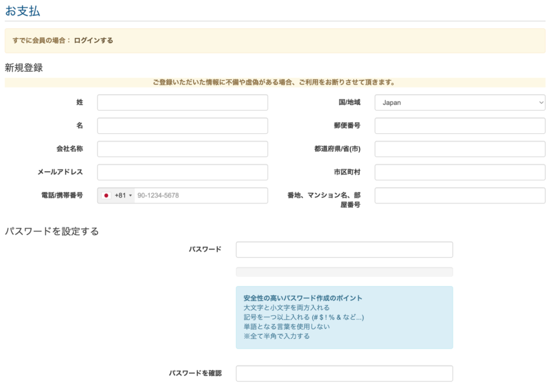Image resolution: width=548 pixels, height=387 pixels.
Task: Click the ログインする login link
Action: click(x=94, y=40)
